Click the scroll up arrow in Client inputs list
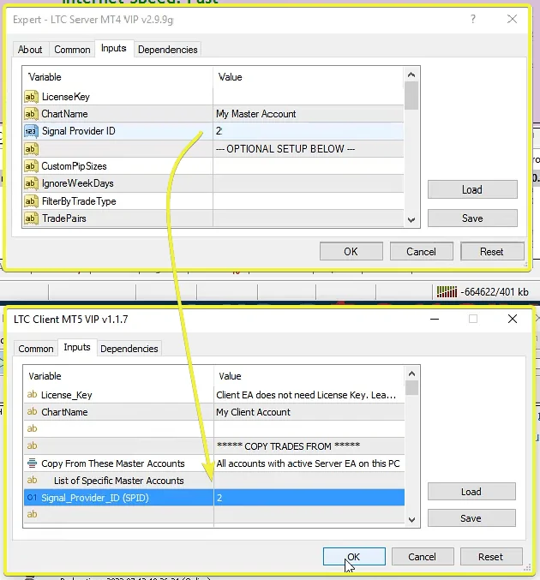The image size is (540, 580). click(411, 374)
